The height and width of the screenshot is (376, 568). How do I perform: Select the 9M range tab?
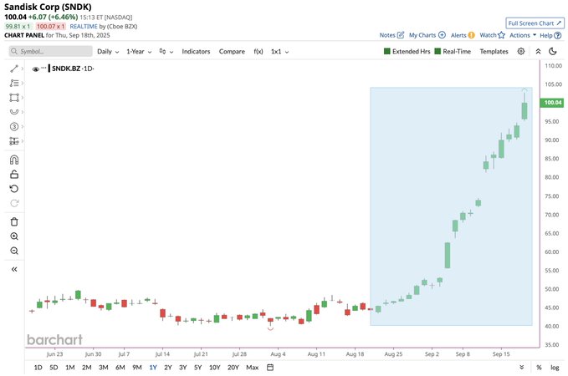[137, 368]
